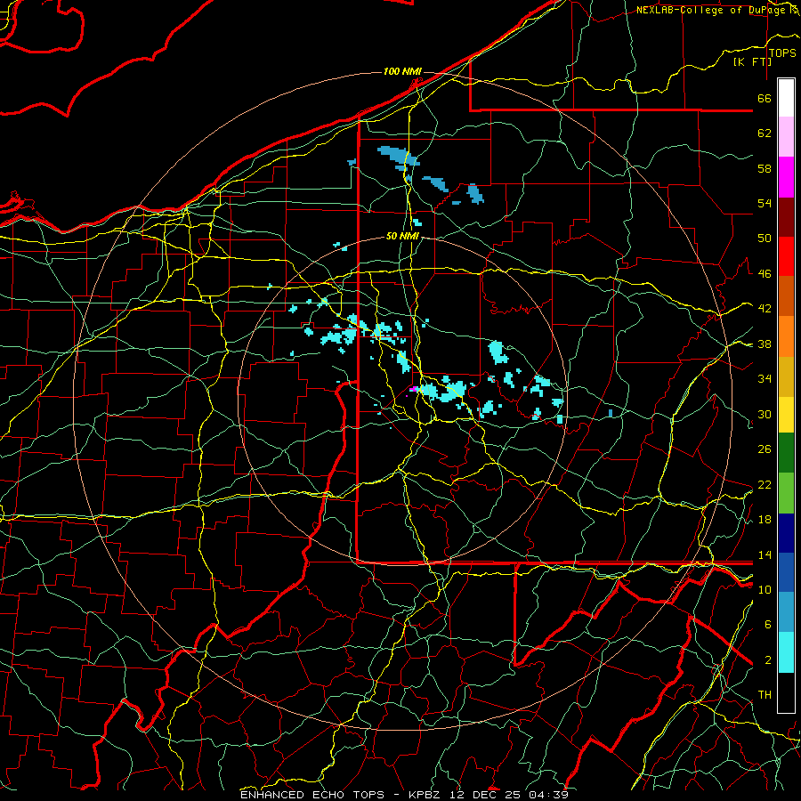Click the magenta high echo top pixel

point(413,389)
